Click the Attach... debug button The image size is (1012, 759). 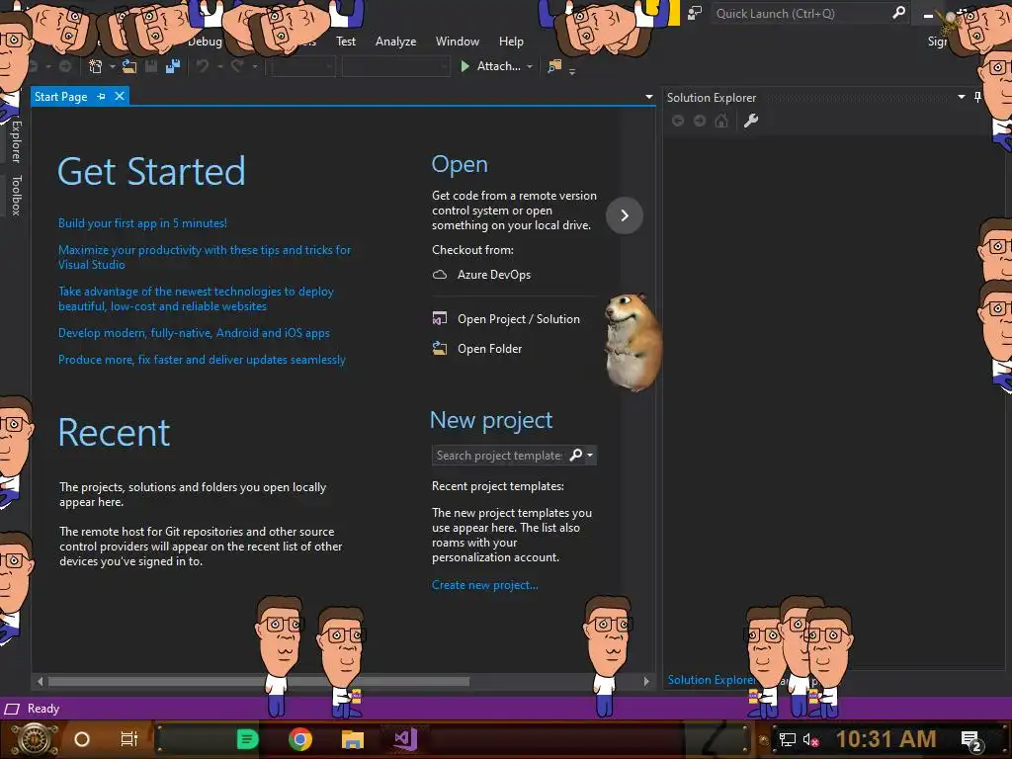coord(491,66)
